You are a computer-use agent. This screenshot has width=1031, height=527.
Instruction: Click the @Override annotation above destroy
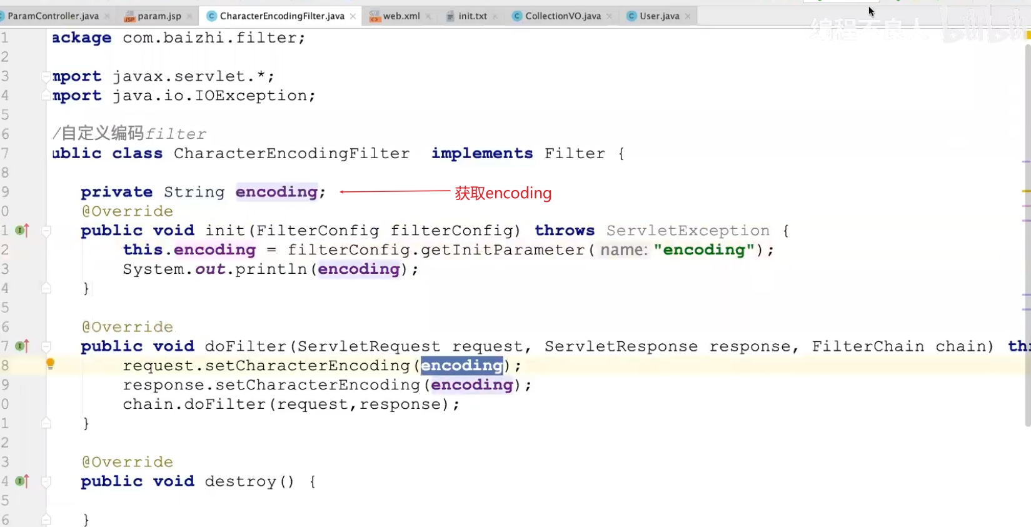tap(128, 462)
